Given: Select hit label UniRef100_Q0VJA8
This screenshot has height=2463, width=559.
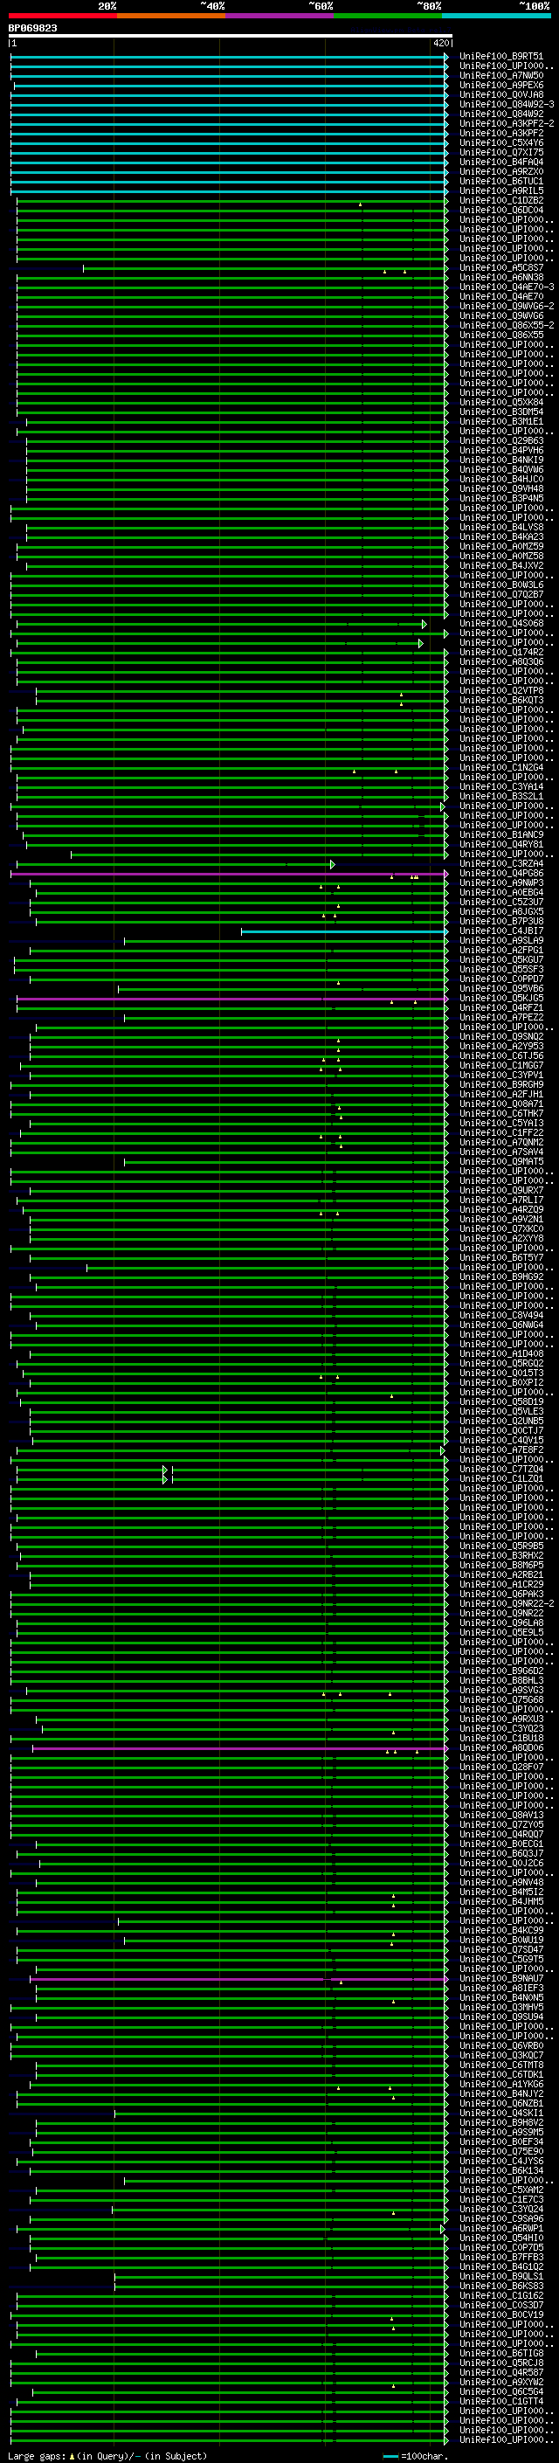Looking at the screenshot, I should 500,94.
